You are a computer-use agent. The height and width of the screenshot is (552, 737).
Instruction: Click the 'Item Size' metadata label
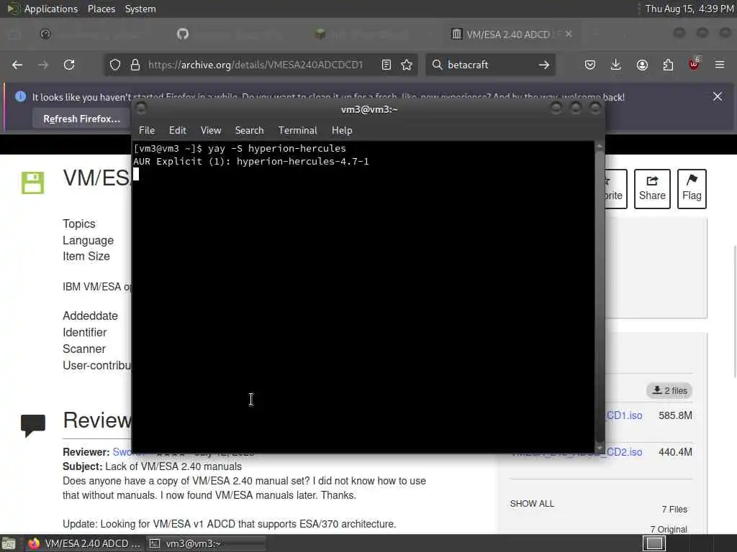point(86,256)
